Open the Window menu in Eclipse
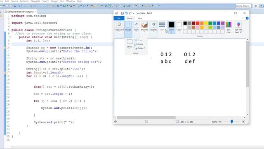Viewport: 264px width, 149px height. pyautogui.click(x=71, y=1)
